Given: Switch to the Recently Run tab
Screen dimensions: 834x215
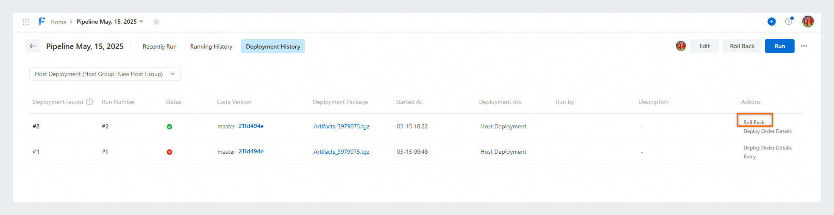Looking at the screenshot, I should coord(159,46).
